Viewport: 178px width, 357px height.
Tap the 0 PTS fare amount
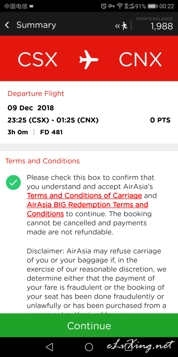pos(160,120)
